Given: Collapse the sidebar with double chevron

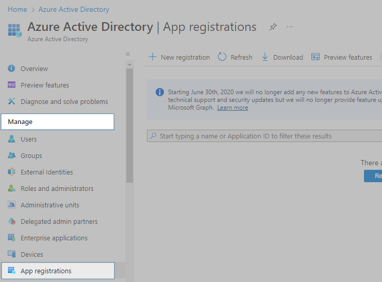Looking at the screenshot, I should [128, 54].
